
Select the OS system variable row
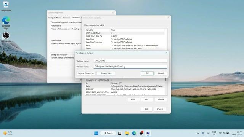(x=125, y=83)
